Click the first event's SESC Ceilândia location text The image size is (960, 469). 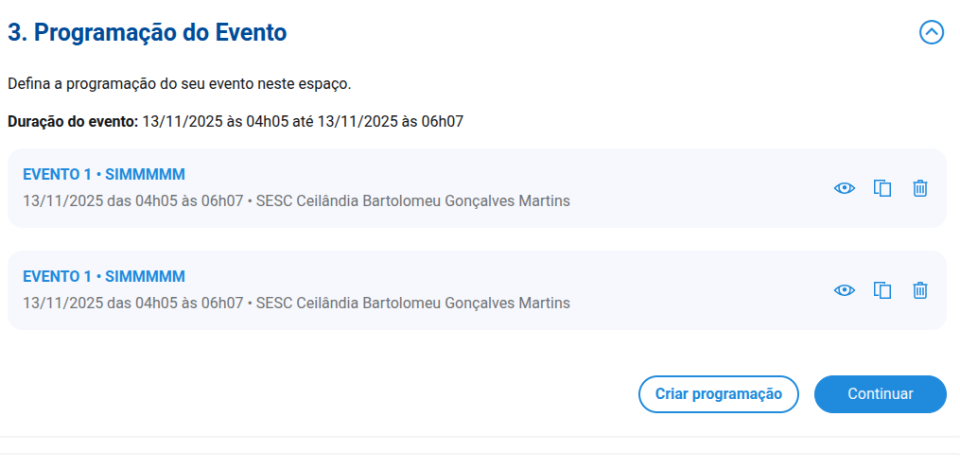[x=412, y=201]
